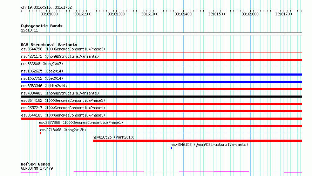Viewport: 312px width, 176px height.
Task: Open variant nsv1062625 (Coe2014) label
Action: click(x=42, y=71)
